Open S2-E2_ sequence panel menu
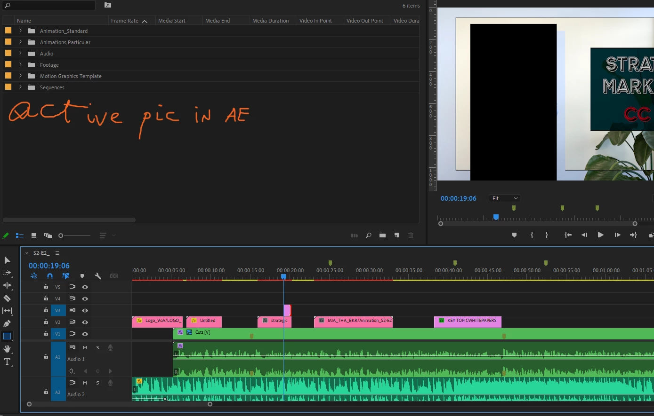 pos(57,253)
